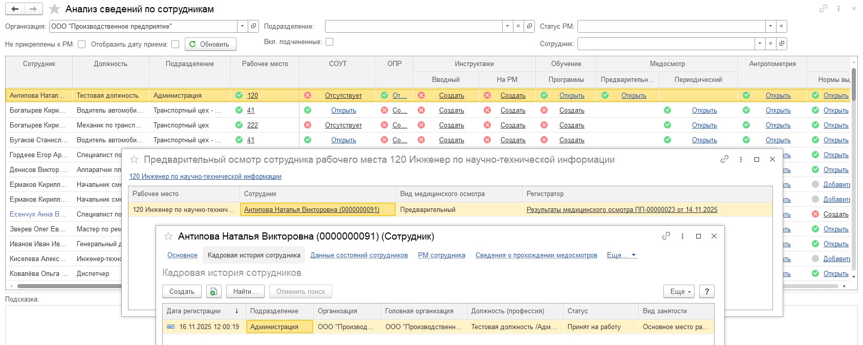Click the copy-create icon next to Создать
This screenshot has height=345, width=863.
213,292
